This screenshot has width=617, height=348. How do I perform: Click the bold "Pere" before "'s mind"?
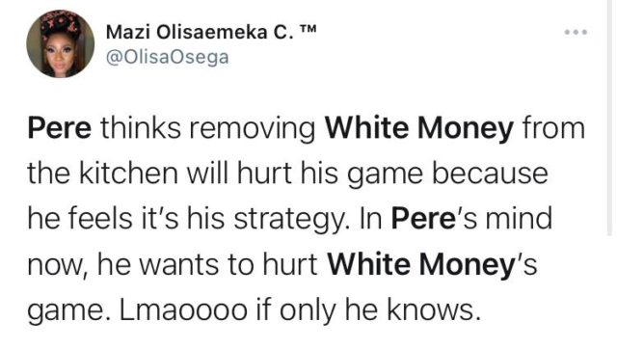(423, 219)
